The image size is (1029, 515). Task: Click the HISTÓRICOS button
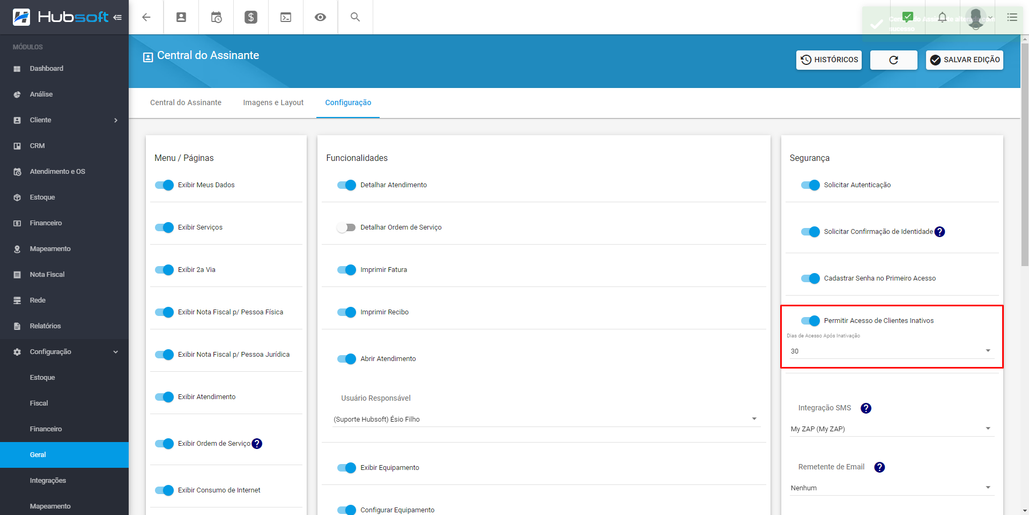point(829,60)
